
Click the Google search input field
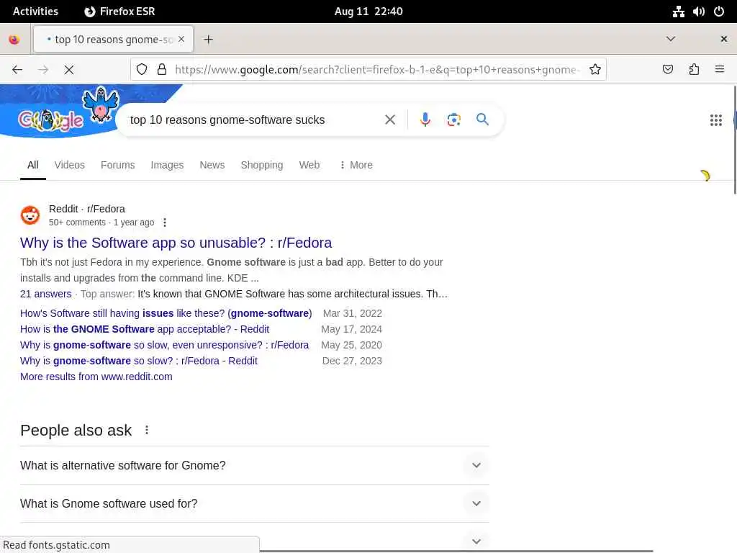tap(254, 120)
